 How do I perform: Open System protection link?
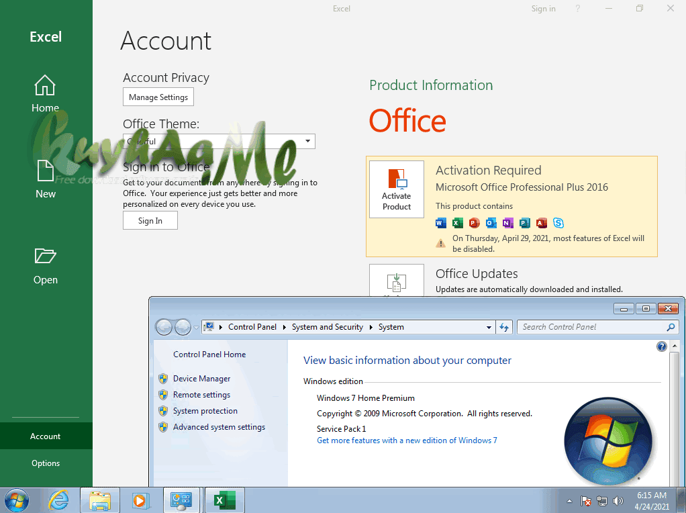point(205,411)
